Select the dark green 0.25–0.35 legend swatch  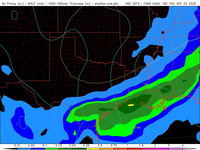pyautogui.click(x=79, y=149)
